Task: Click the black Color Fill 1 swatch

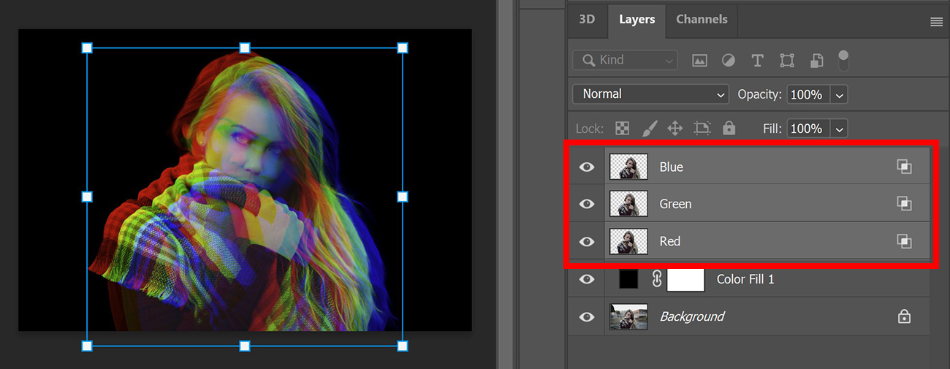Action: (x=628, y=279)
